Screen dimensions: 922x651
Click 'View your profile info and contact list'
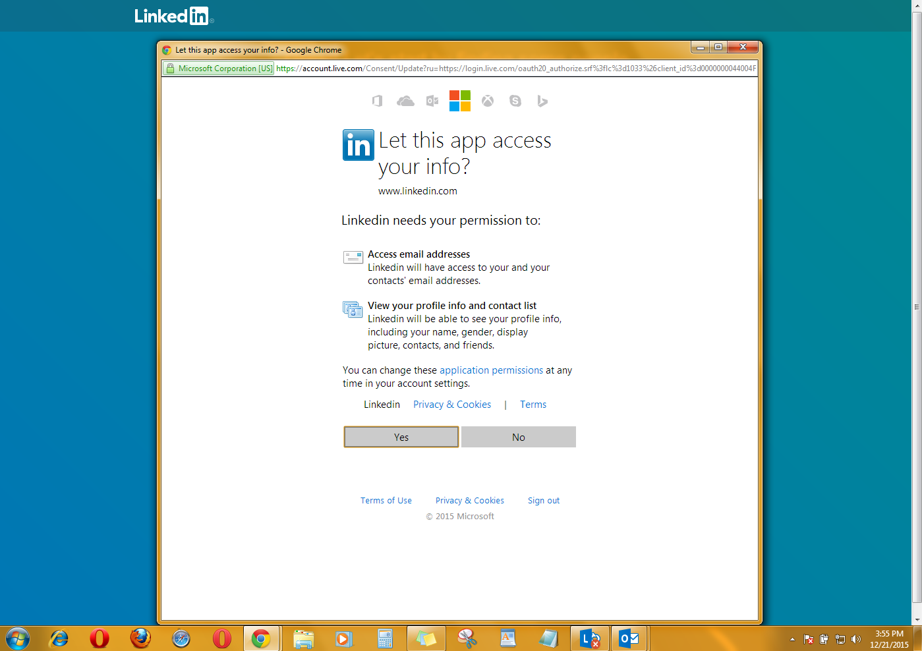coord(452,306)
